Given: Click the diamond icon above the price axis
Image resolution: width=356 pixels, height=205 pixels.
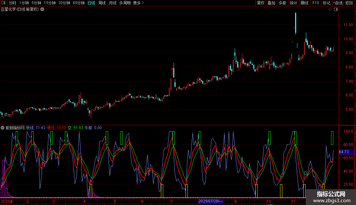Looking at the screenshot, I should (x=330, y=9).
